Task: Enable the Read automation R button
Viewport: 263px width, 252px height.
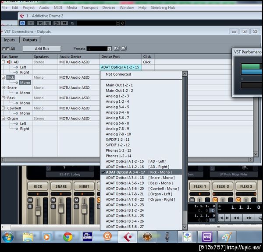Action: 40,23
